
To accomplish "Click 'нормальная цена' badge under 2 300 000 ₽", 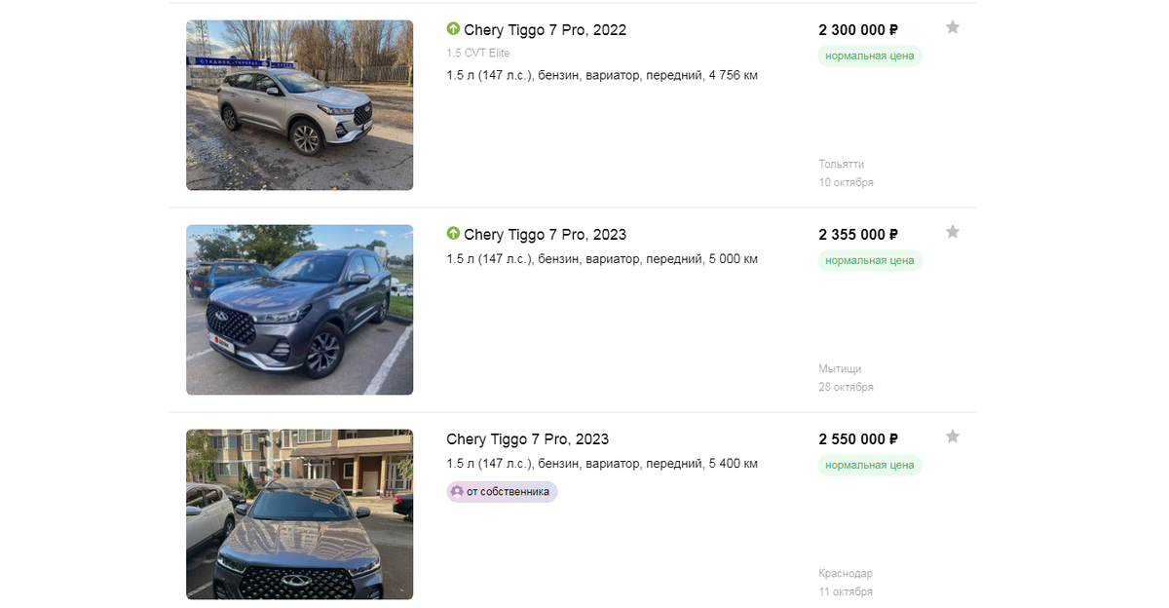I will 869,56.
